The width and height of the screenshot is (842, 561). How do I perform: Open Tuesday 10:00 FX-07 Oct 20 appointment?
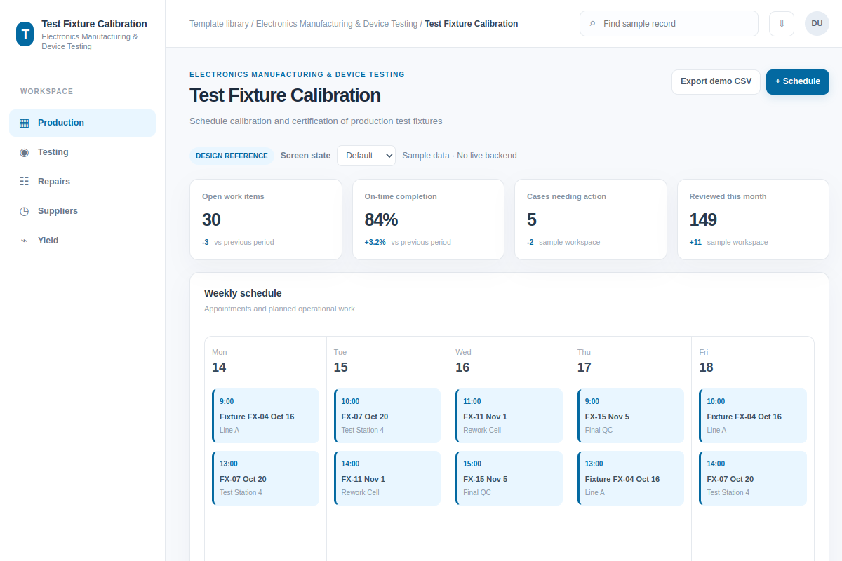pyautogui.click(x=387, y=416)
